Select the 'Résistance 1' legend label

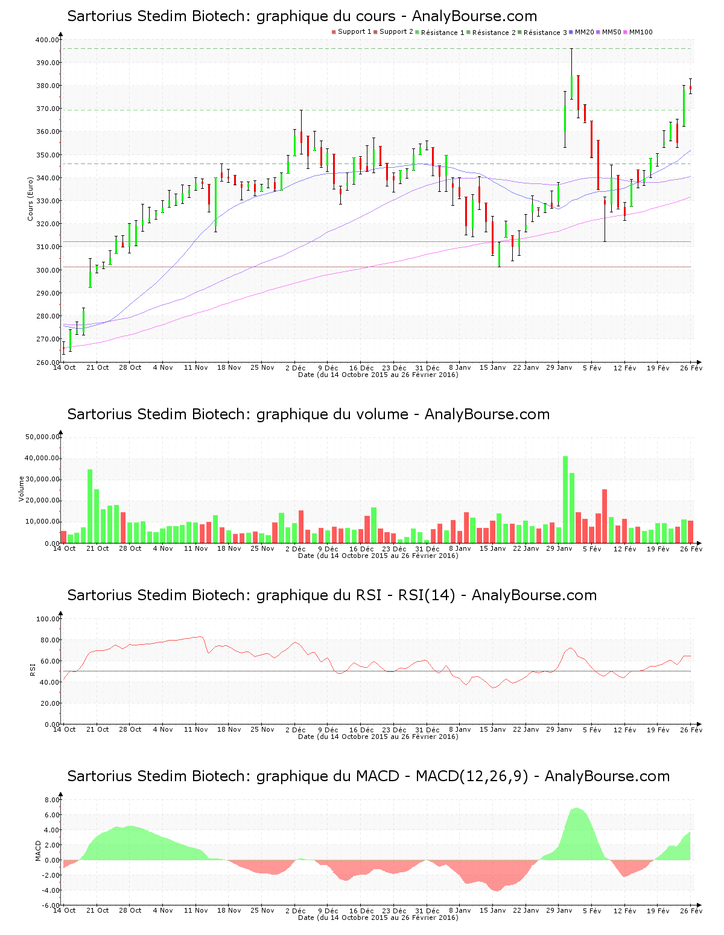[443, 32]
